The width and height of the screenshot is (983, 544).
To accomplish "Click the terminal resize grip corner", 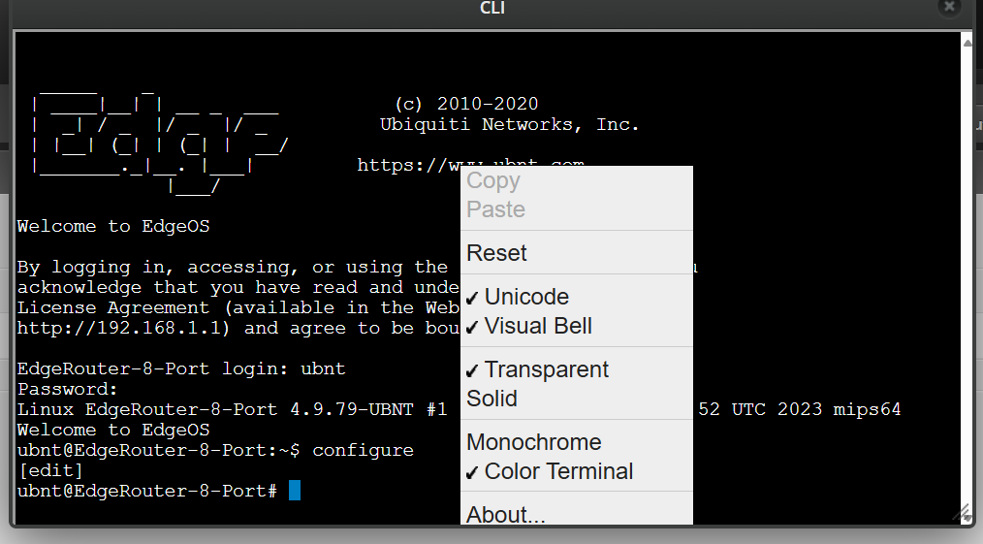I will pos(961,513).
